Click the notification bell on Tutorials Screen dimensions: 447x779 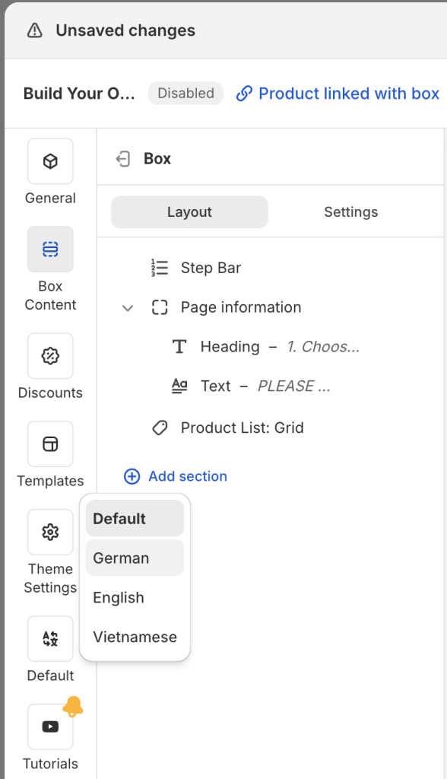(73, 706)
